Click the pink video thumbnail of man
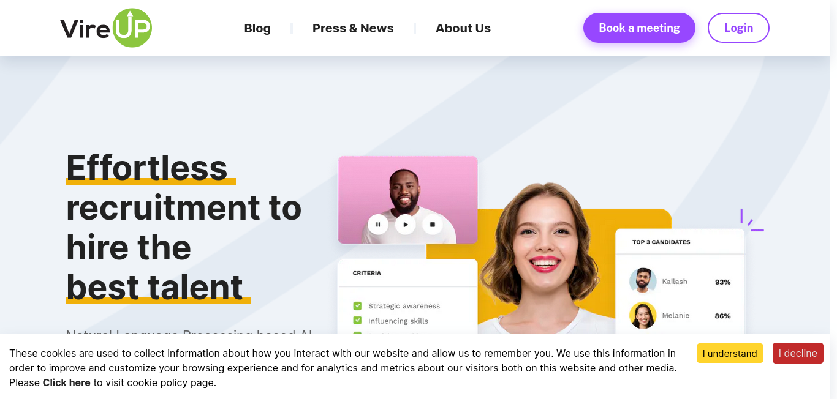This screenshot has height=399, width=837. 407,199
